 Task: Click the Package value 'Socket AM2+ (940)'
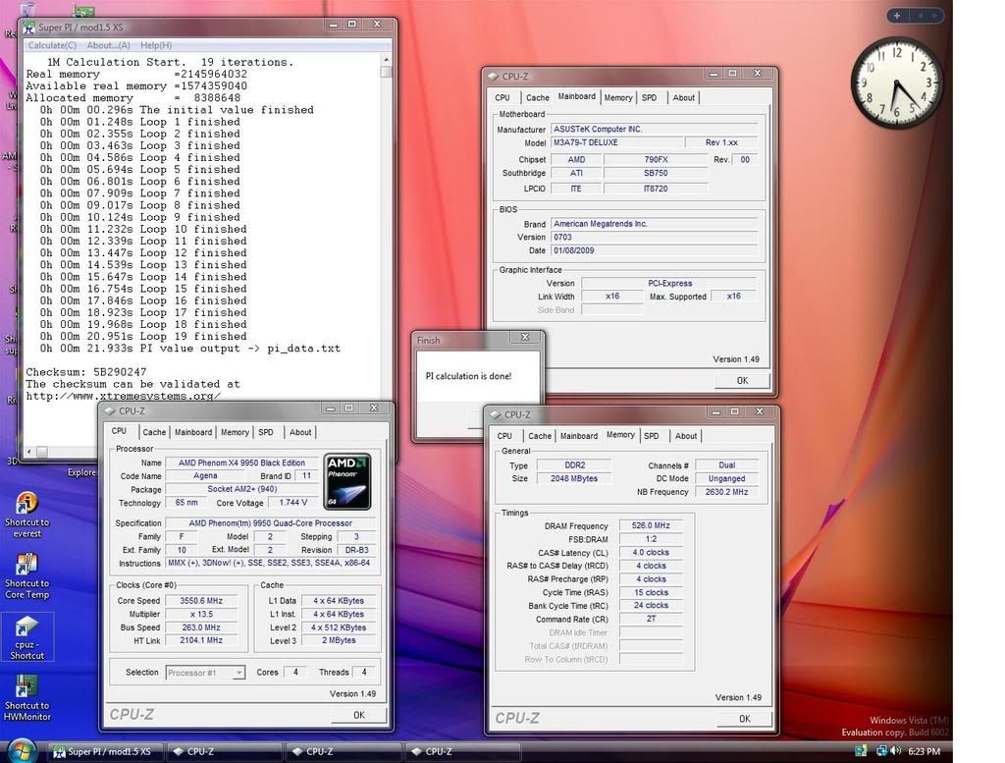coord(241,489)
